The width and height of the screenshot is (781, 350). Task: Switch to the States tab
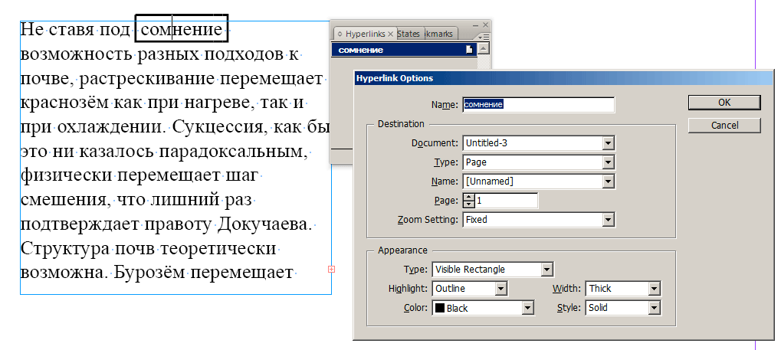409,34
